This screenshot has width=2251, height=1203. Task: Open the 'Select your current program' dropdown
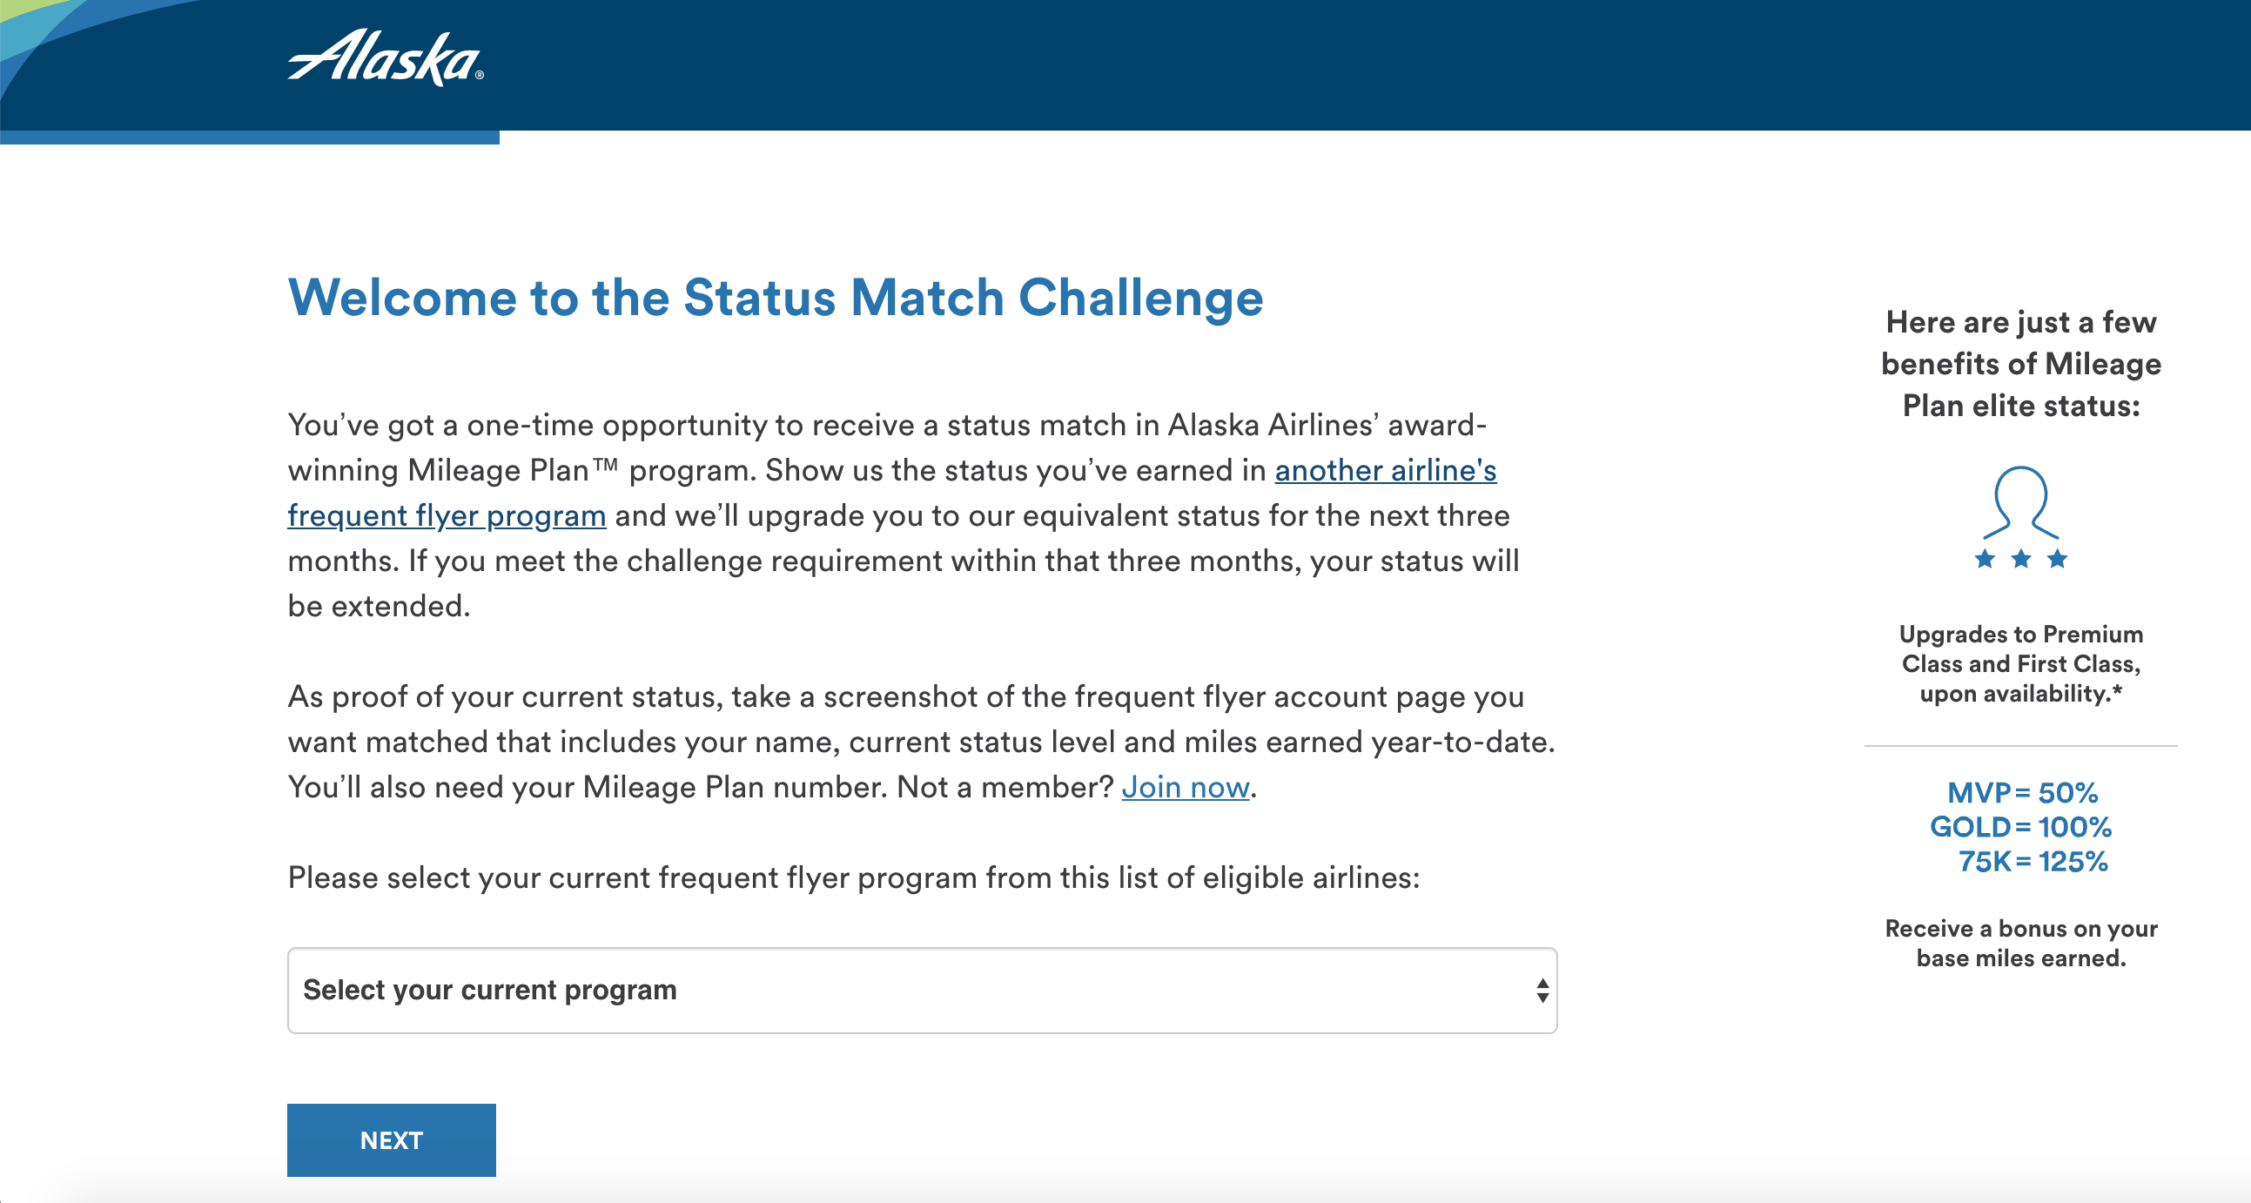pyautogui.click(x=922, y=990)
